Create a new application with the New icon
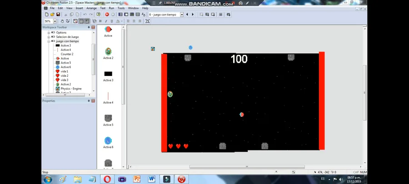The width and height of the screenshot is (409, 184). [46, 15]
